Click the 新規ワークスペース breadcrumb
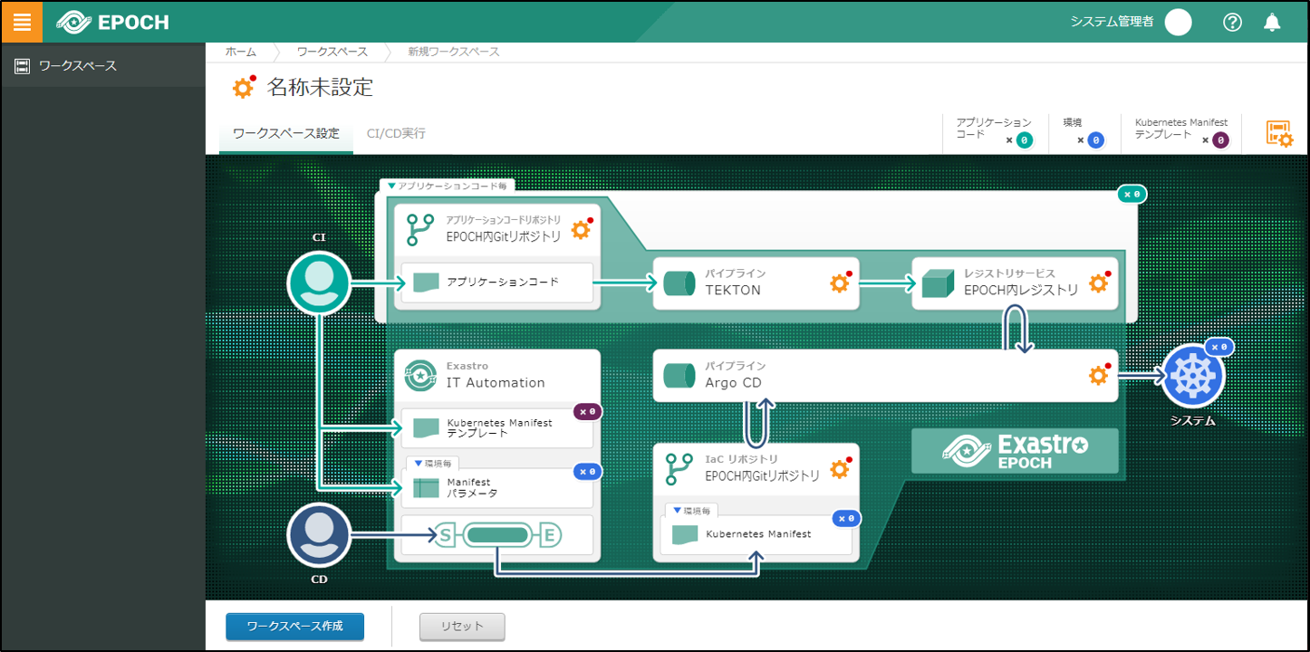 tap(454, 52)
